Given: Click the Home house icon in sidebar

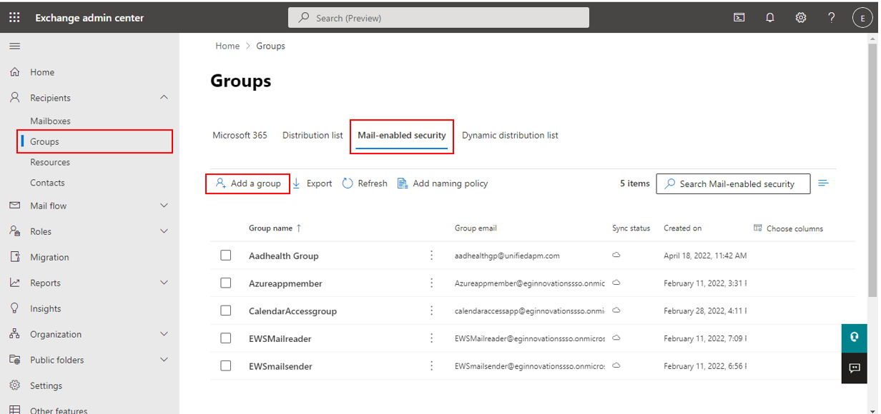Looking at the screenshot, I should coord(14,72).
